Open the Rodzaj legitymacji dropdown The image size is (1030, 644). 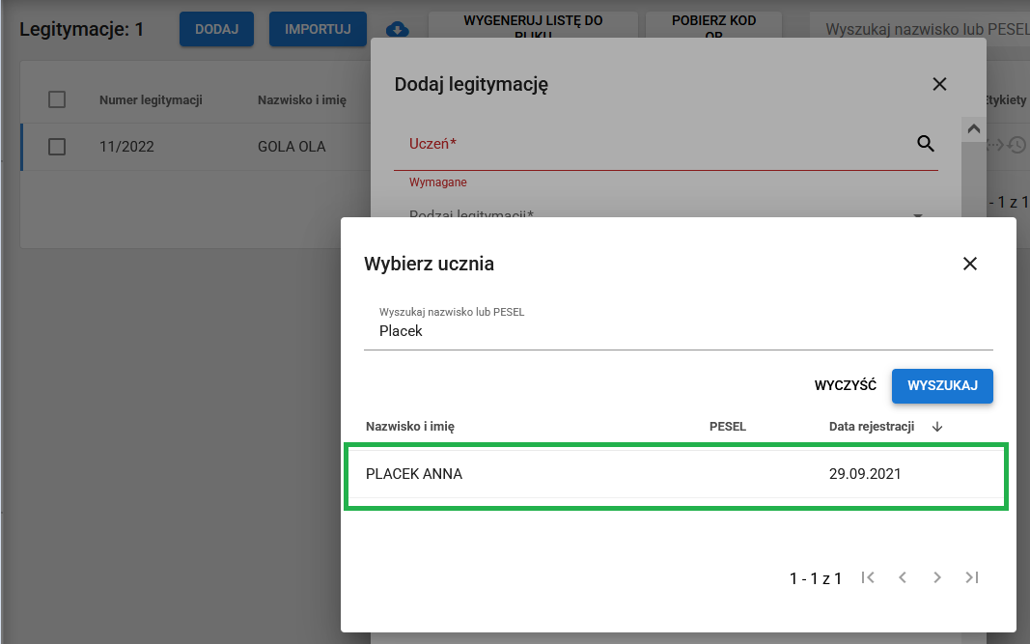[916, 217]
